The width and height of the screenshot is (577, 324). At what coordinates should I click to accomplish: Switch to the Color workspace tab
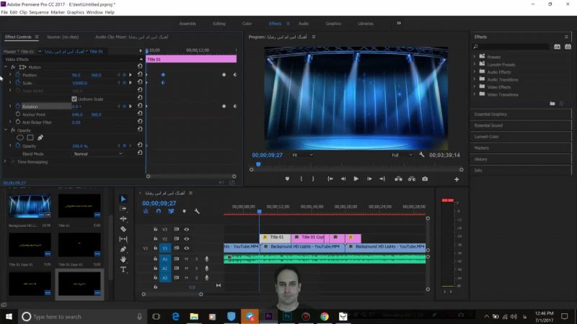pos(247,23)
